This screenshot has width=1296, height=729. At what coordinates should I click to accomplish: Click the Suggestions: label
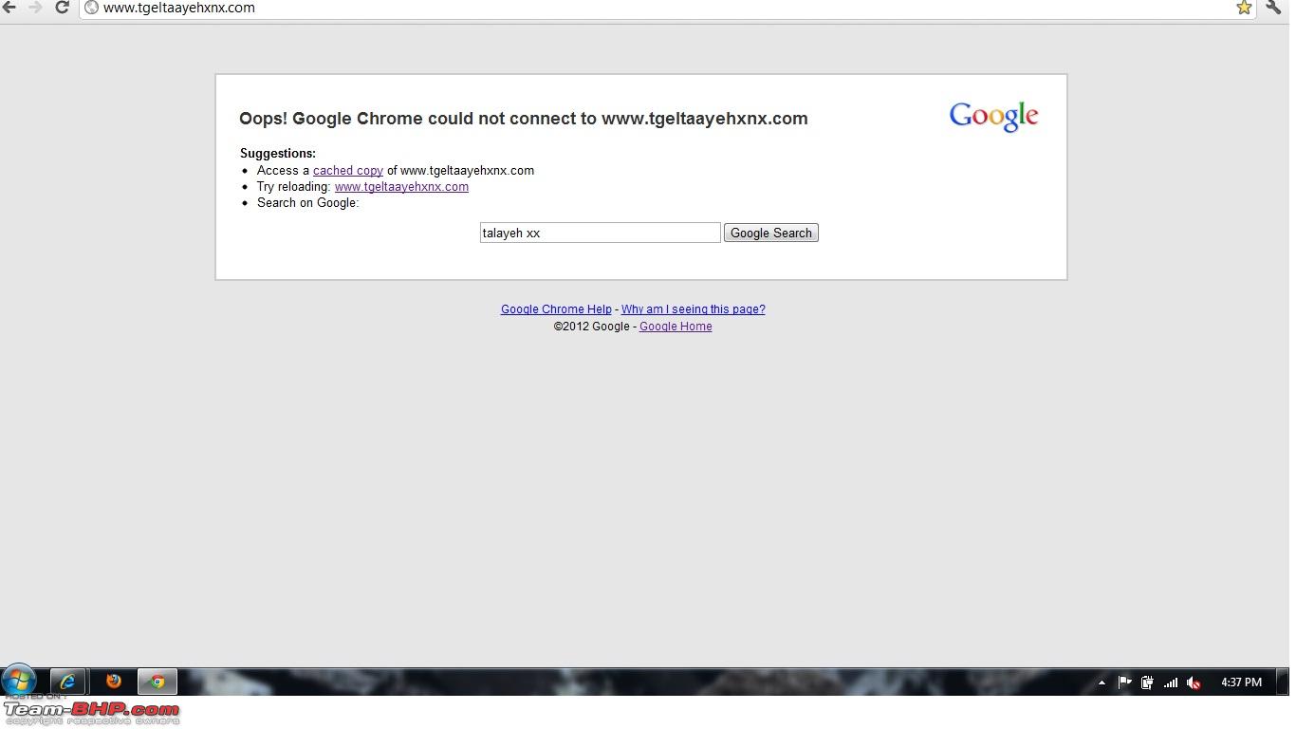[x=278, y=154]
